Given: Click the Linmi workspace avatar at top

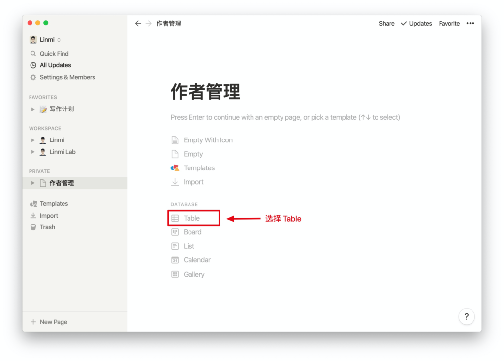Looking at the screenshot, I should point(33,40).
